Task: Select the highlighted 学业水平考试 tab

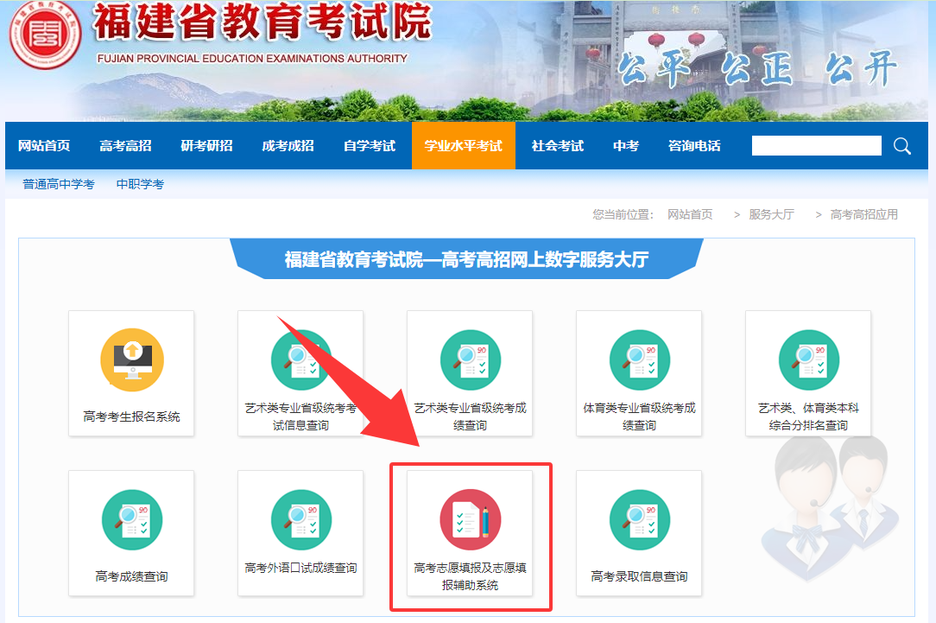Action: (463, 146)
